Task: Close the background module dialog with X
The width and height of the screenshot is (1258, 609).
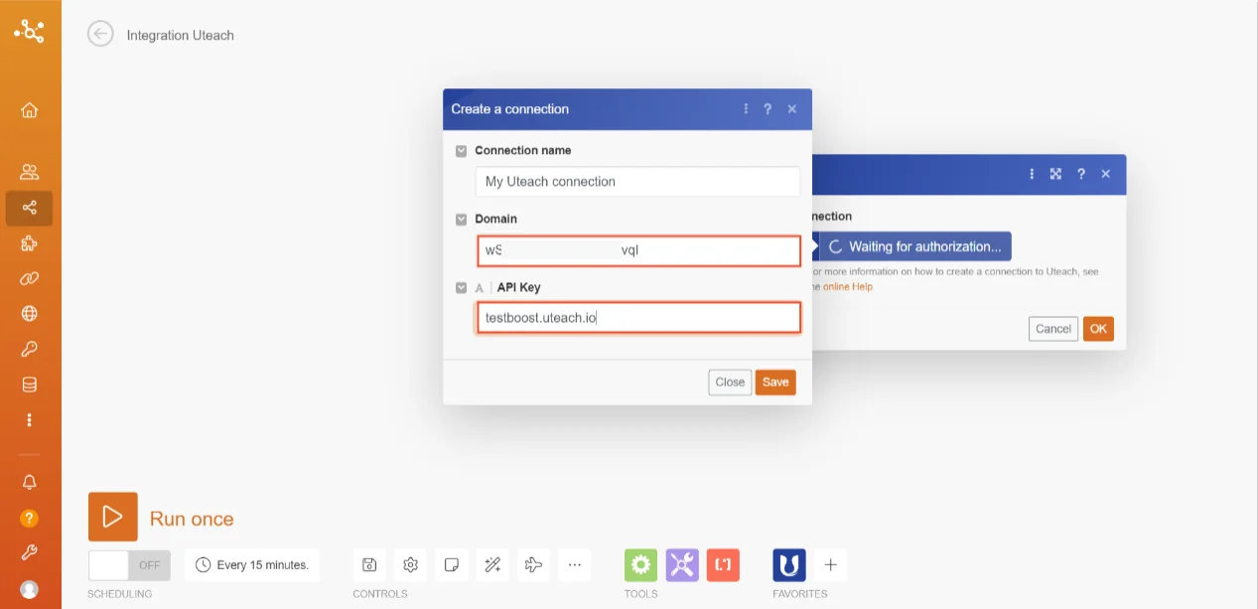Action: (1105, 174)
